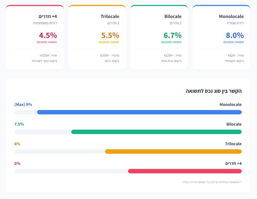Click the blue Monolocale progress bar

(x=139, y=112)
